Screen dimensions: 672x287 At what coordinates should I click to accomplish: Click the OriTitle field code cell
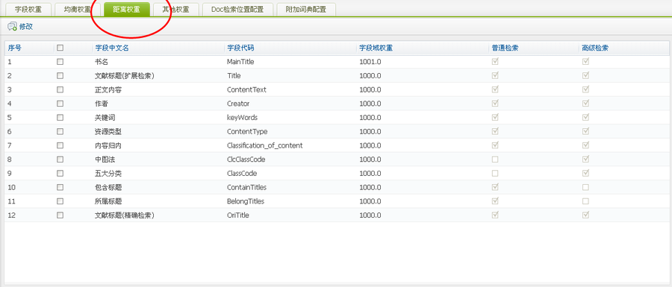tap(238, 215)
